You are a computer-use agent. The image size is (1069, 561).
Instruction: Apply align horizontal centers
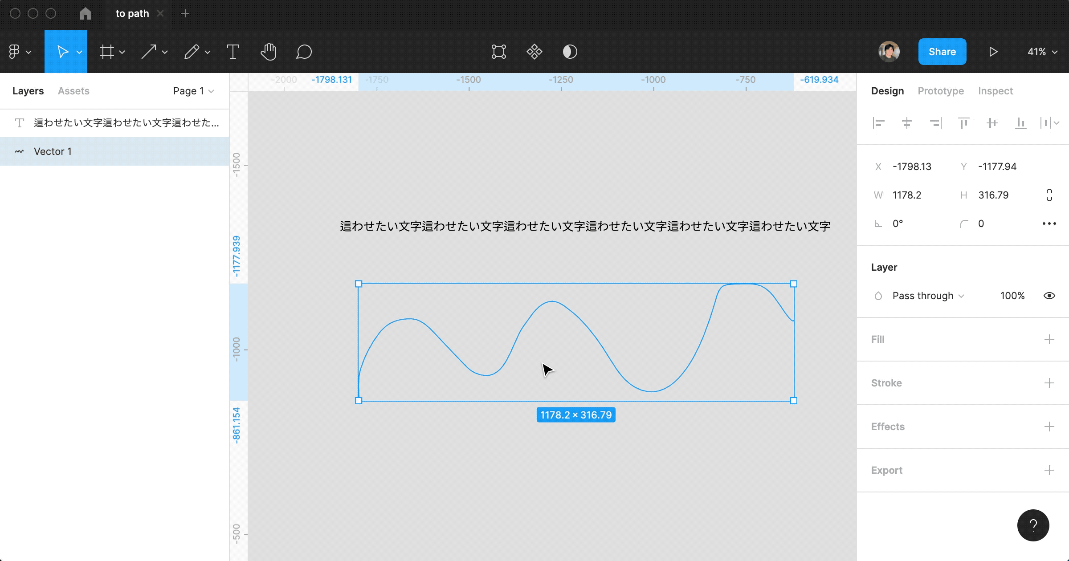tap(907, 123)
